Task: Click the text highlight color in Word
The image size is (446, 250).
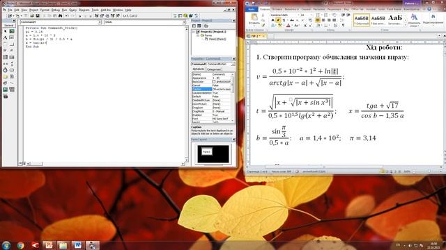Action: [x=279, y=25]
